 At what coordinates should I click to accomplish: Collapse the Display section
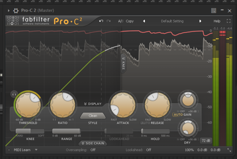click(93, 104)
